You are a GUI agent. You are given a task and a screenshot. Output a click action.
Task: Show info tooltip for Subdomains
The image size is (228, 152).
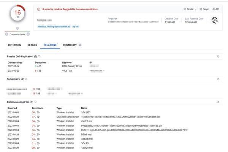point(26,79)
